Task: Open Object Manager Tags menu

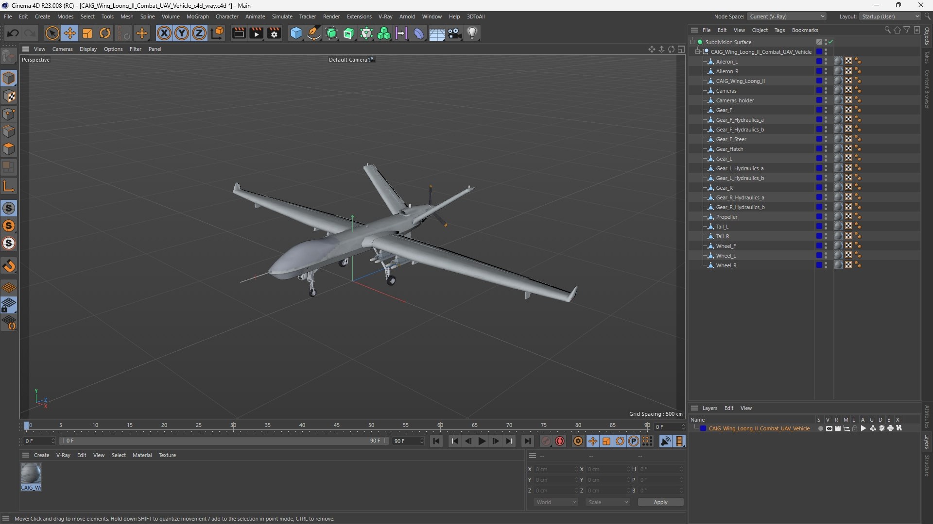Action: pos(779,30)
